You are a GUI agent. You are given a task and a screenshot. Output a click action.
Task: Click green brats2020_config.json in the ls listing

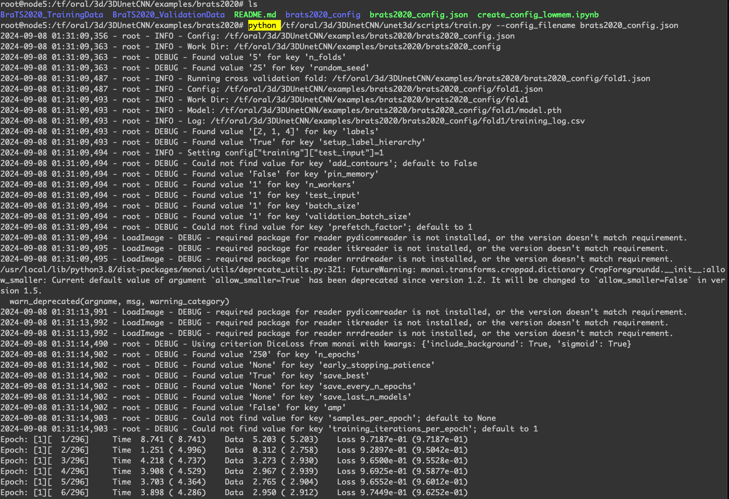tap(419, 15)
